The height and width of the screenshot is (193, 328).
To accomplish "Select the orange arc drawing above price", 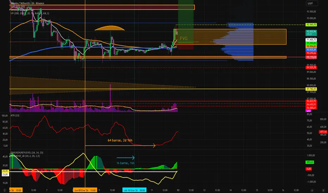I will pyautogui.click(x=109, y=28).
